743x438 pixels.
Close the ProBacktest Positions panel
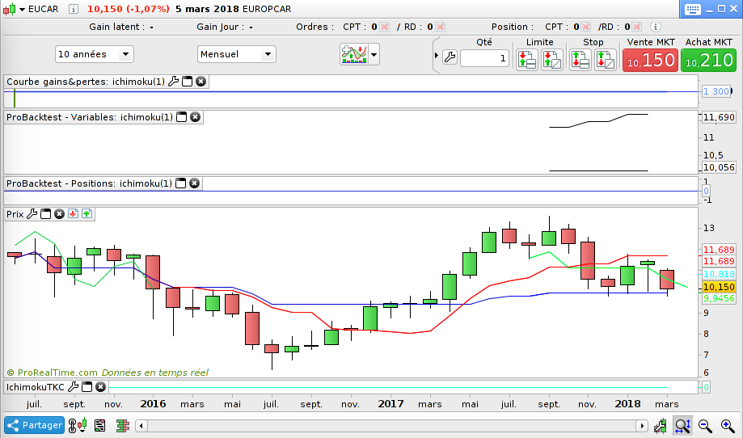click(194, 183)
